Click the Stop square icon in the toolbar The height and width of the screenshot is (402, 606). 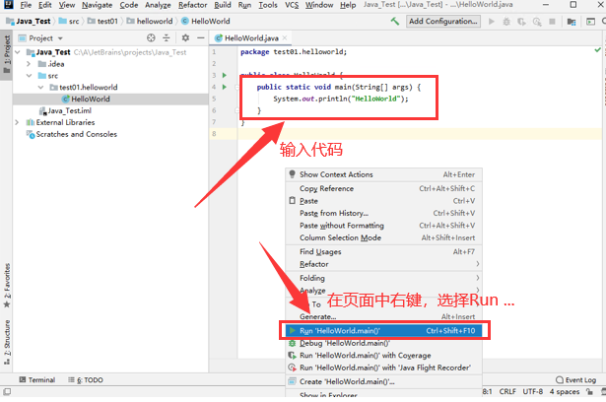click(x=552, y=22)
